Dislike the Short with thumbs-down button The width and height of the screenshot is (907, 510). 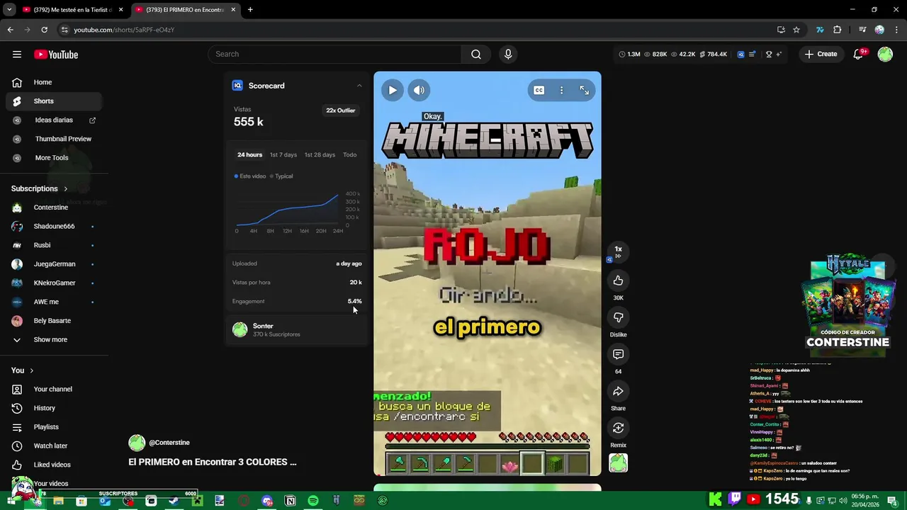click(618, 317)
